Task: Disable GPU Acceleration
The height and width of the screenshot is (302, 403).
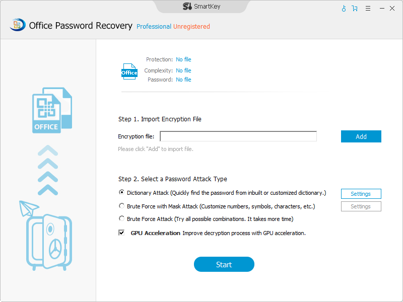Action: tap(121, 233)
